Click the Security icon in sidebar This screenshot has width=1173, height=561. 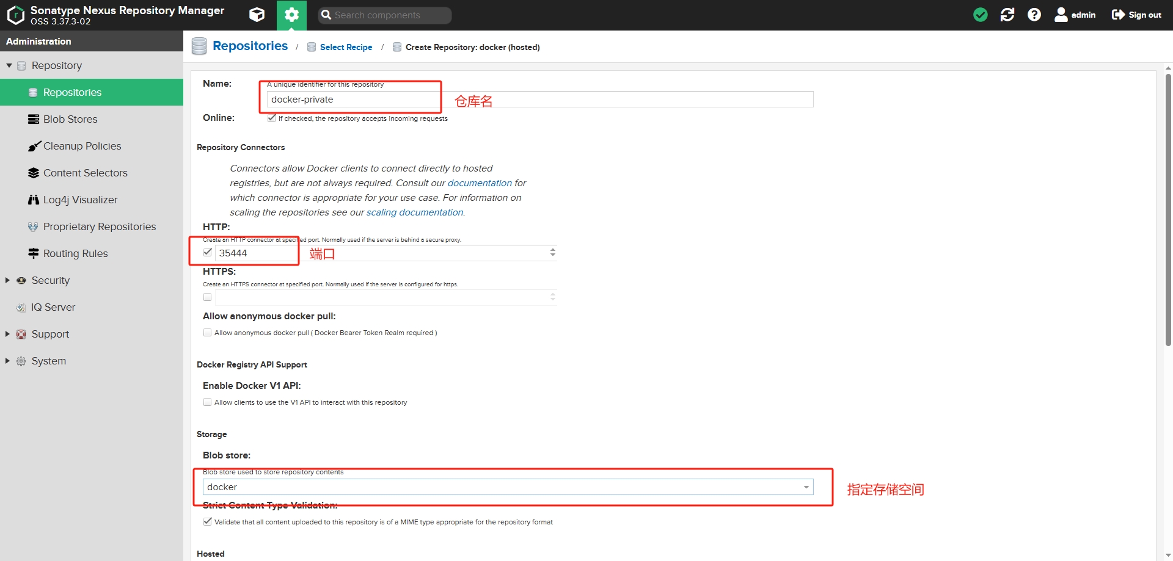tap(21, 280)
